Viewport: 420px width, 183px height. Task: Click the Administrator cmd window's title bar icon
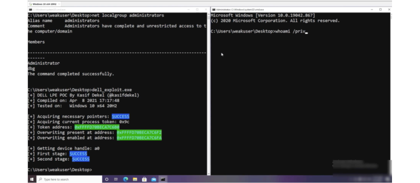point(213,10)
